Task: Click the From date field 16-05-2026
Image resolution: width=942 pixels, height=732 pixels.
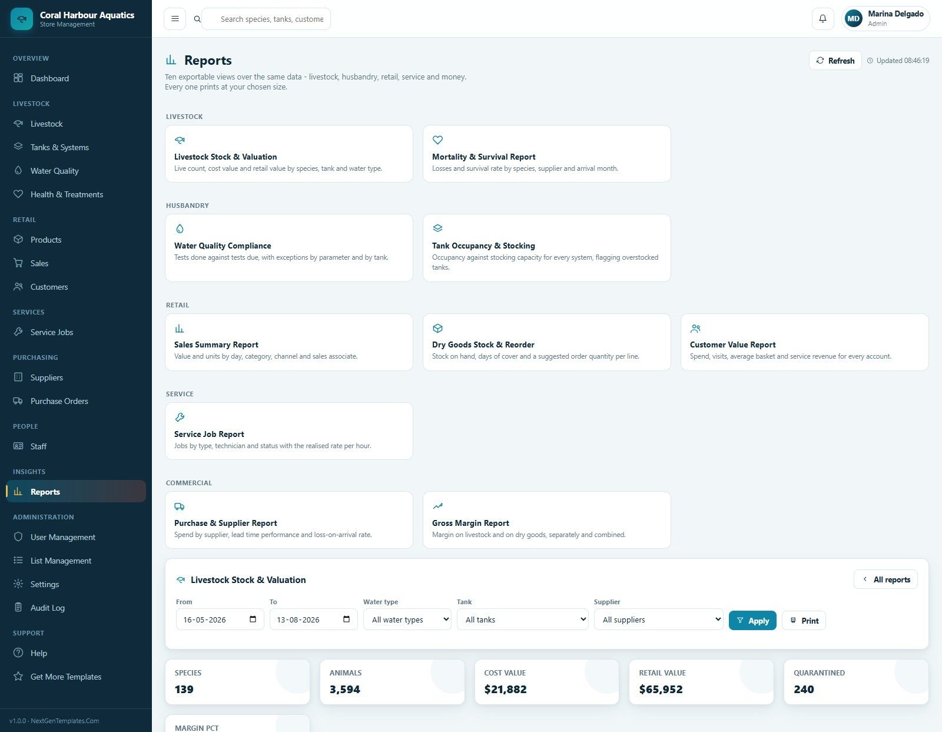Action: pos(220,619)
